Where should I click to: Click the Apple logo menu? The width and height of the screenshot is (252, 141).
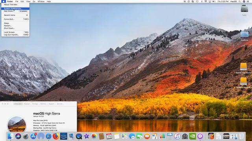click(x=4, y=2)
